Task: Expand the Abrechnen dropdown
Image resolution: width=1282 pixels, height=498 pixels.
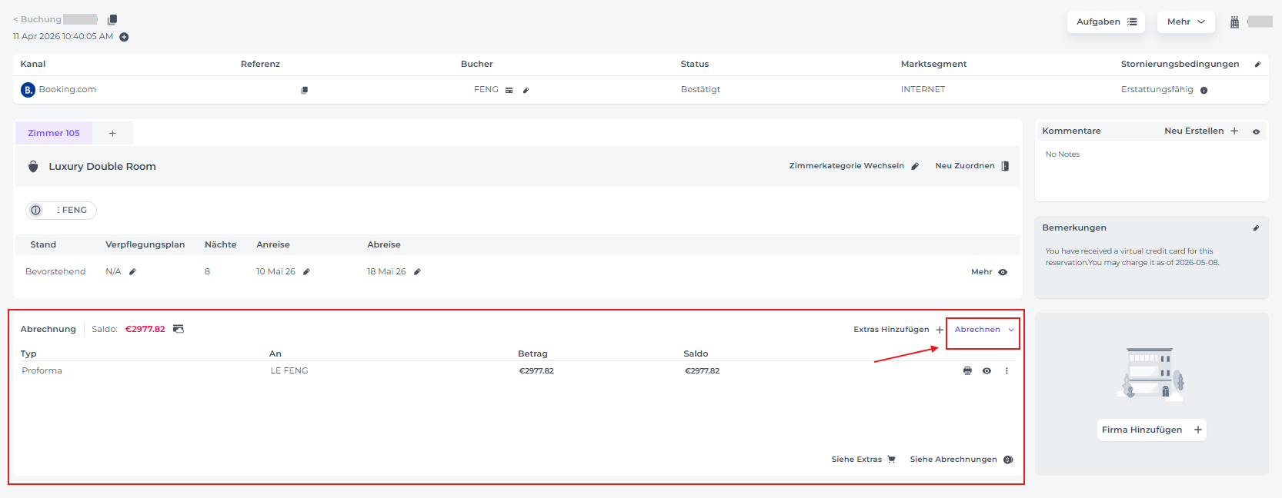Action: 983,330
